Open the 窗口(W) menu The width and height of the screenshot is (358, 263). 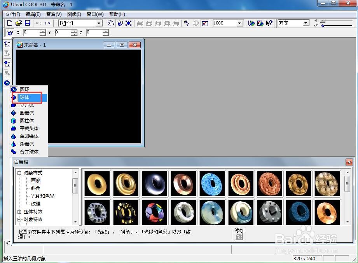pos(95,14)
